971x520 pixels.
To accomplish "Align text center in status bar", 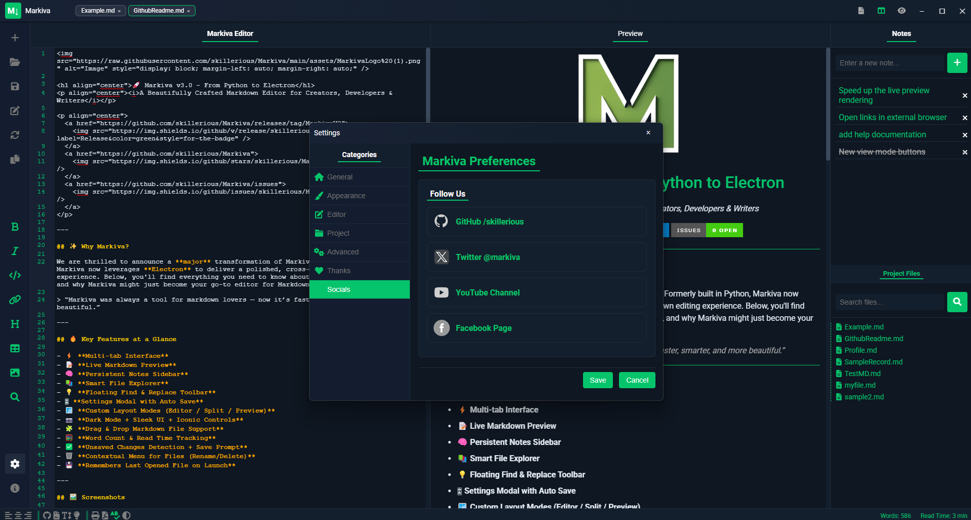I will 18,515.
